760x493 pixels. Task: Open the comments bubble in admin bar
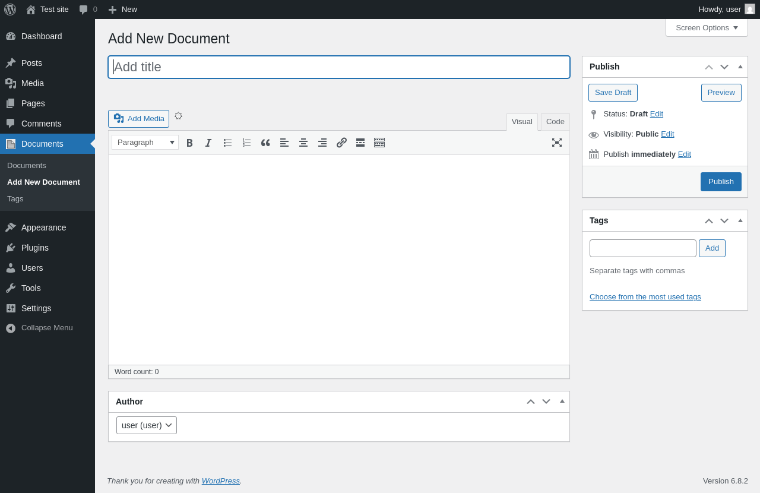point(88,10)
